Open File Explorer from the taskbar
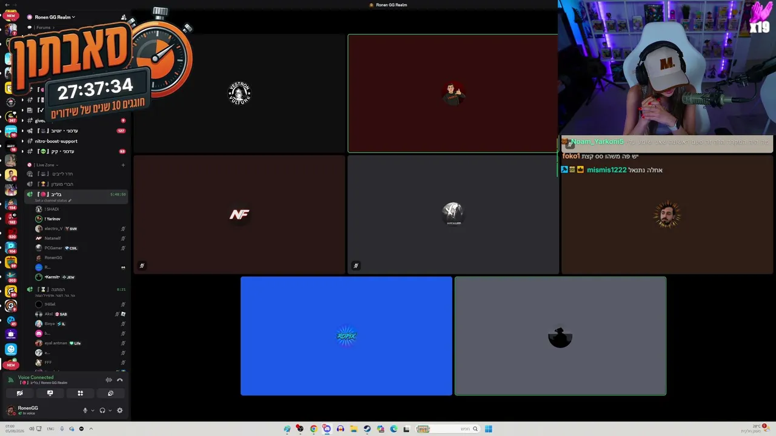This screenshot has width=776, height=436. click(353, 429)
